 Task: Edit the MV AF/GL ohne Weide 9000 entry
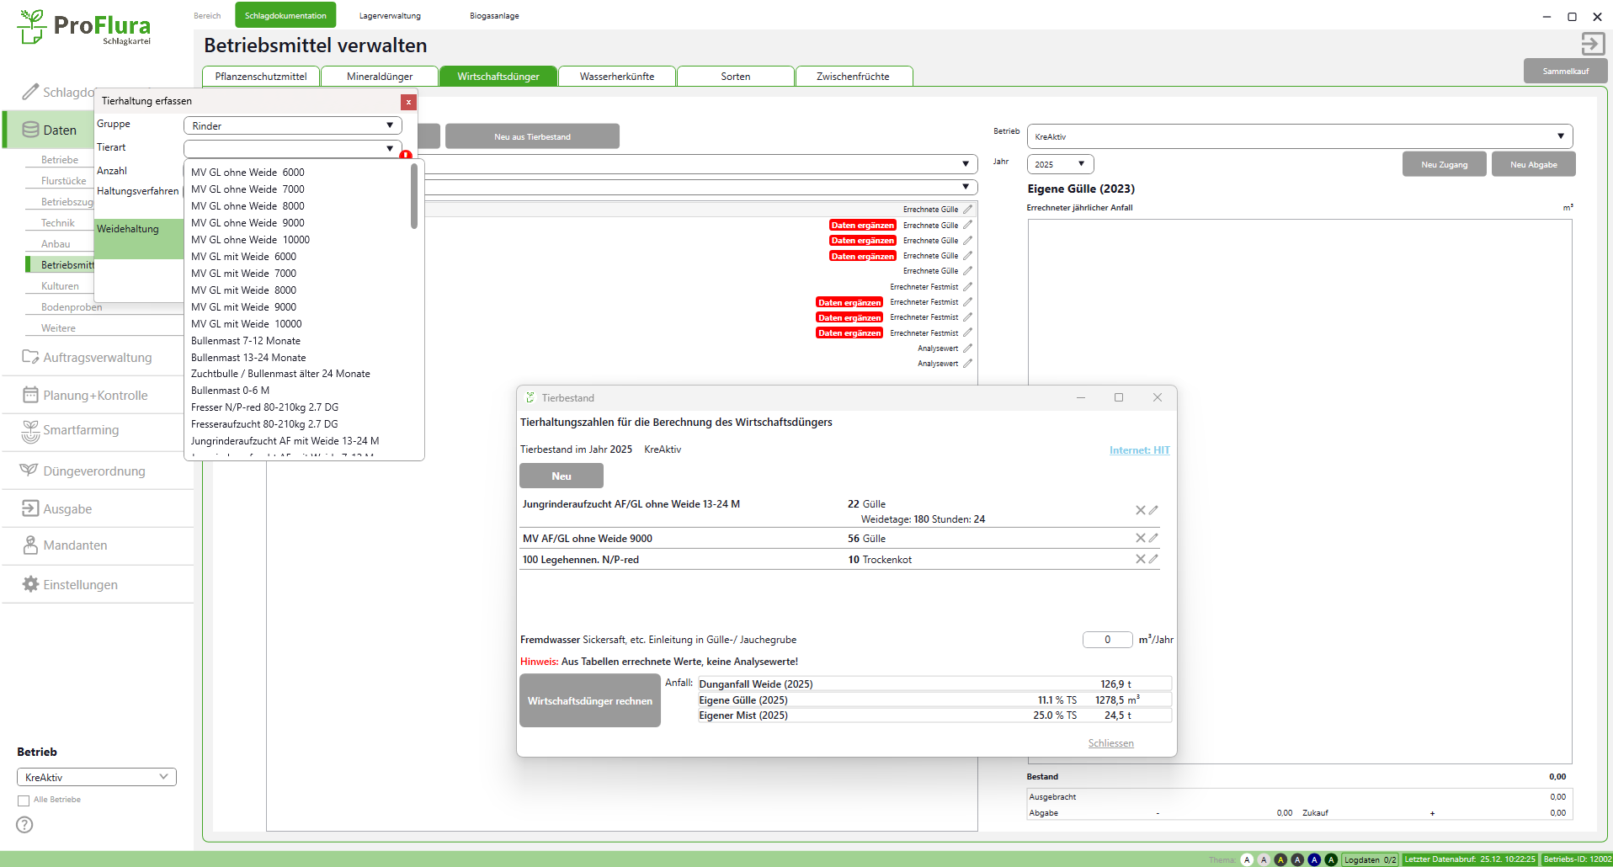pos(1153,538)
